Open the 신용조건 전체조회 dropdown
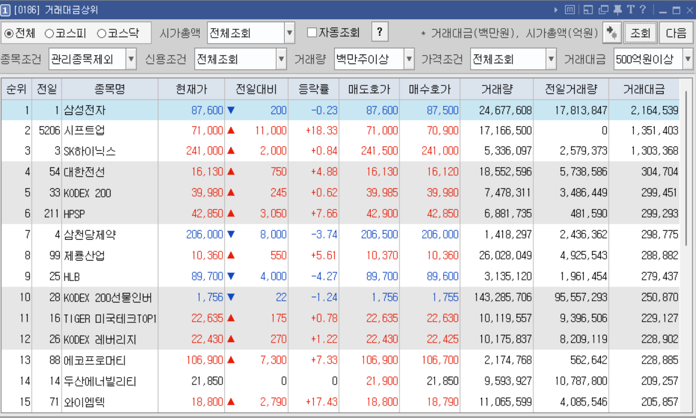 point(281,59)
